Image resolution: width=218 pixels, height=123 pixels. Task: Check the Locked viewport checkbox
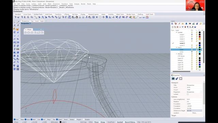[x=188, y=94]
